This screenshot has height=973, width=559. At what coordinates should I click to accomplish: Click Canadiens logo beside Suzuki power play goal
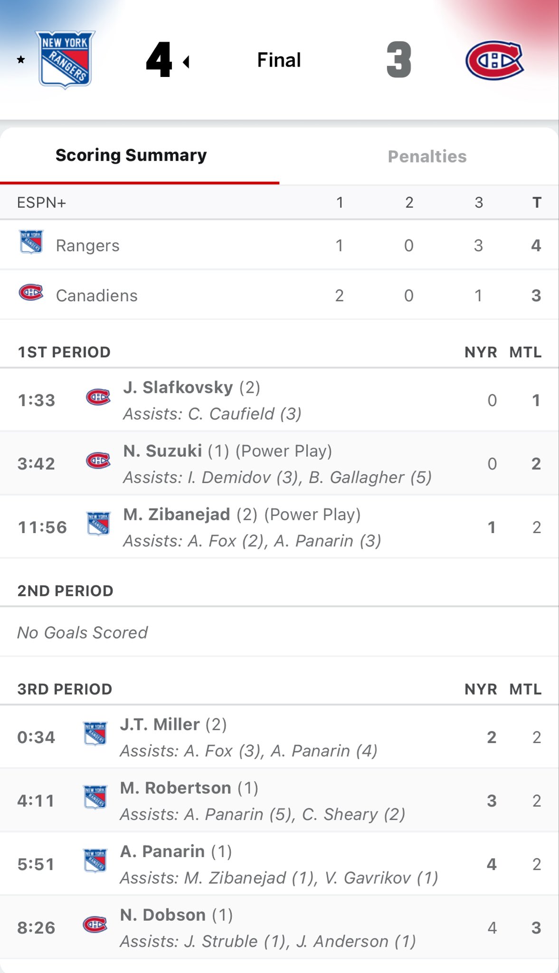(98, 460)
